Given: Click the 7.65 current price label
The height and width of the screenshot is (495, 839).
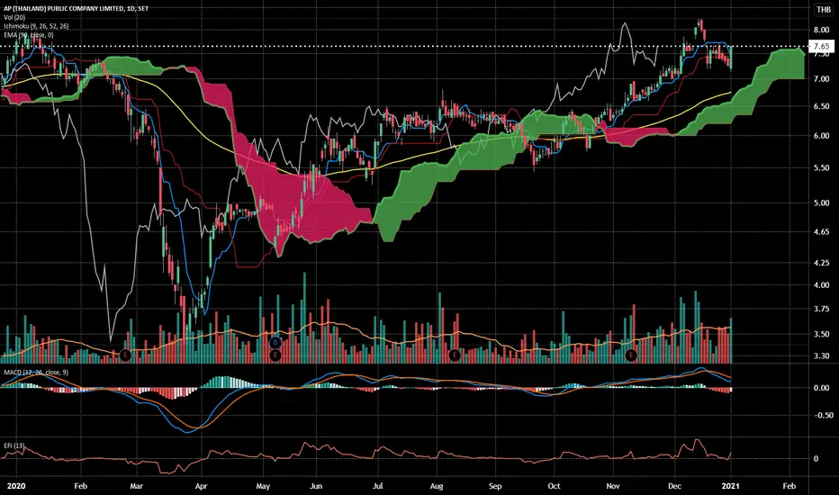Looking at the screenshot, I should tap(822, 47).
